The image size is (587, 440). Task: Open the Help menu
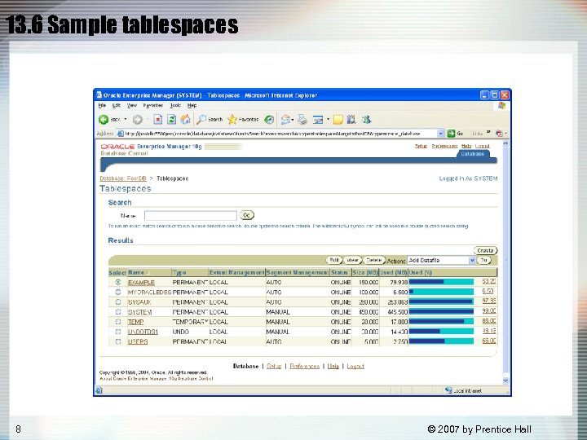coord(192,105)
